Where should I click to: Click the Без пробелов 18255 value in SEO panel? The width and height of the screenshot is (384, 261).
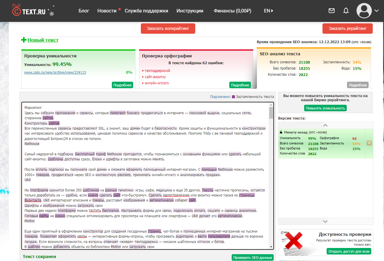(304, 68)
